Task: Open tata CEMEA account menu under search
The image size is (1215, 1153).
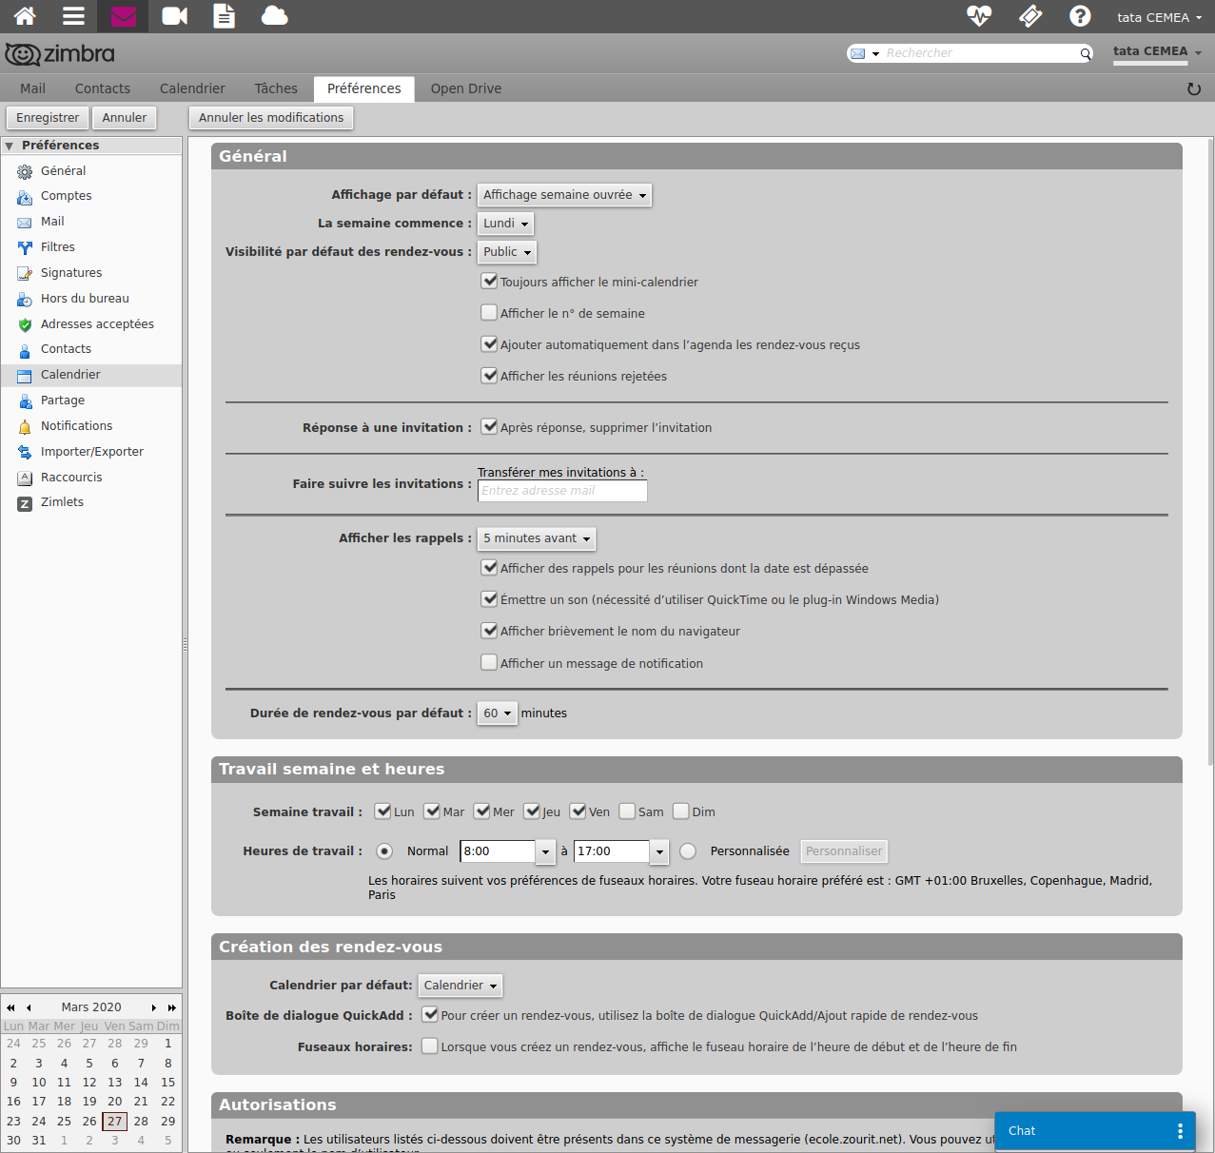Action: (1157, 52)
